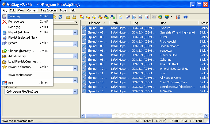Open the Help question mark icon
The height and width of the screenshot is (124, 210).
pyautogui.click(x=185, y=17)
